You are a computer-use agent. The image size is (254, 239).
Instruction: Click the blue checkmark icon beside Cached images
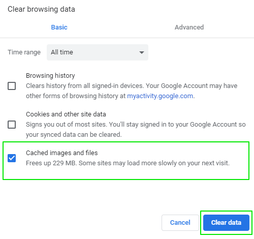click(12, 158)
